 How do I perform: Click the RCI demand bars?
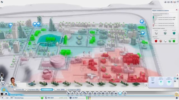click(x=88, y=98)
